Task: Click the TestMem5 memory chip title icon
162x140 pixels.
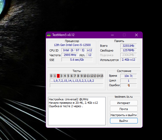Action: click(x=49, y=35)
